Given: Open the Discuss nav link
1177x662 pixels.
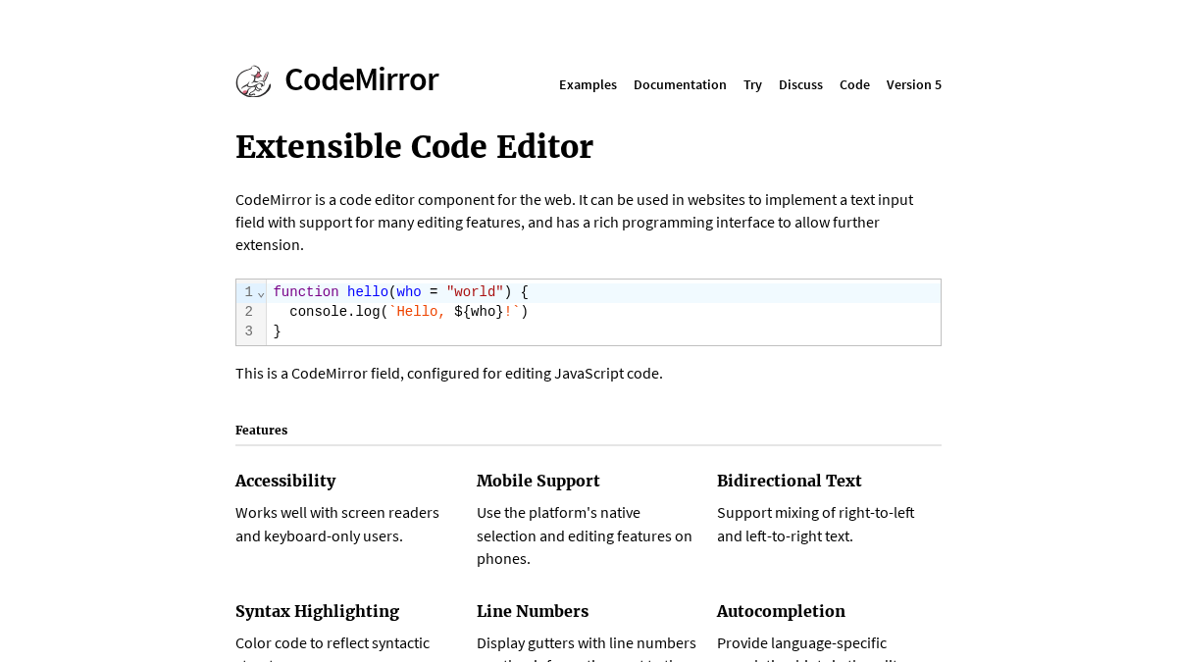Looking at the screenshot, I should pos(800,84).
